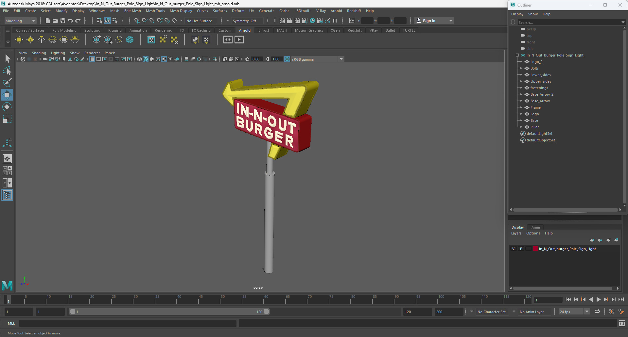The width and height of the screenshot is (628, 337).
Task: Click the Undo arrow icon
Action: pyautogui.click(x=70, y=21)
